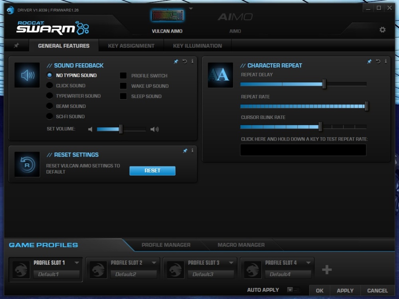The height and width of the screenshot is (299, 399).
Task: Select Typewriter Sound option
Action: 49,96
